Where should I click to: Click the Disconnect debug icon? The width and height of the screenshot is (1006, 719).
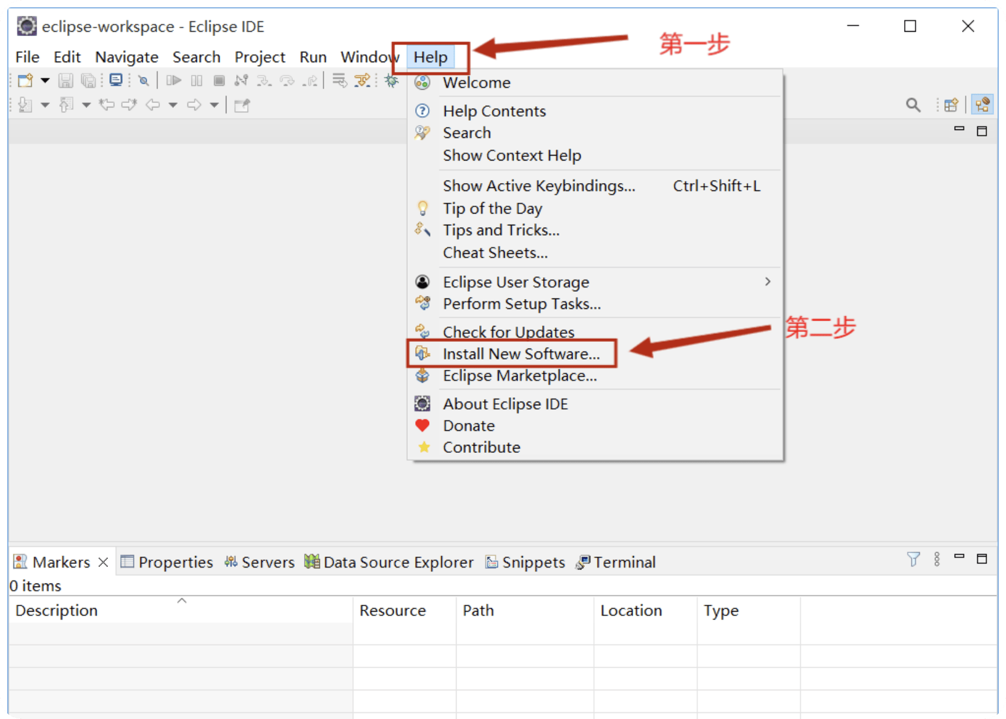(x=242, y=81)
